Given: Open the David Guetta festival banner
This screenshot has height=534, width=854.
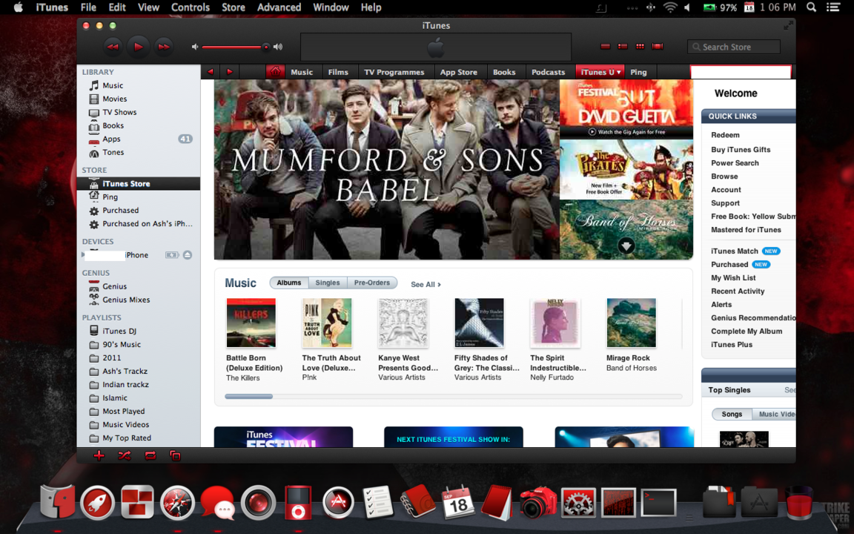Looking at the screenshot, I should coord(626,109).
